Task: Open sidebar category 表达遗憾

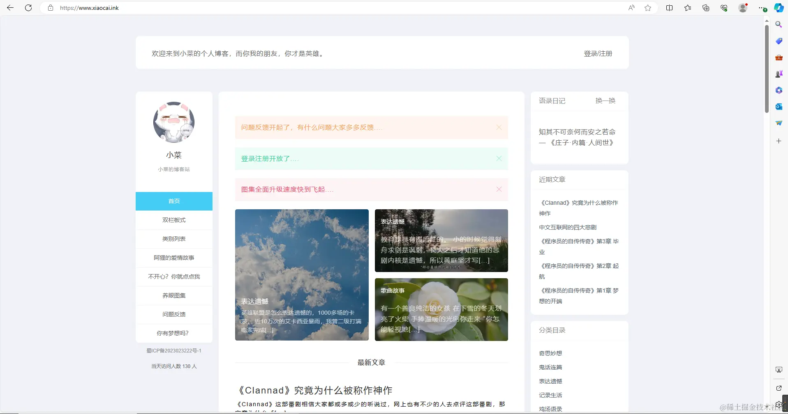Action: pos(550,381)
